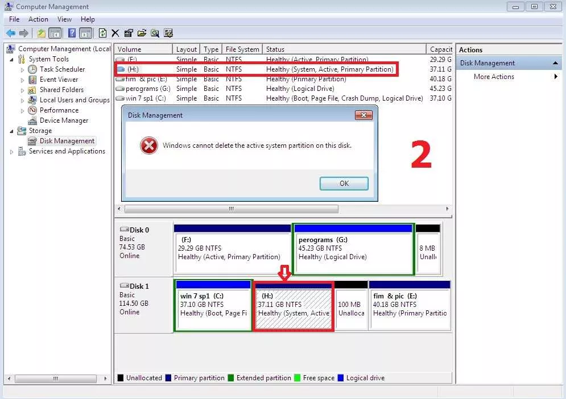Click the Explore magnifier toolbar icon
Screen dimensions: 566x399
[155, 34]
